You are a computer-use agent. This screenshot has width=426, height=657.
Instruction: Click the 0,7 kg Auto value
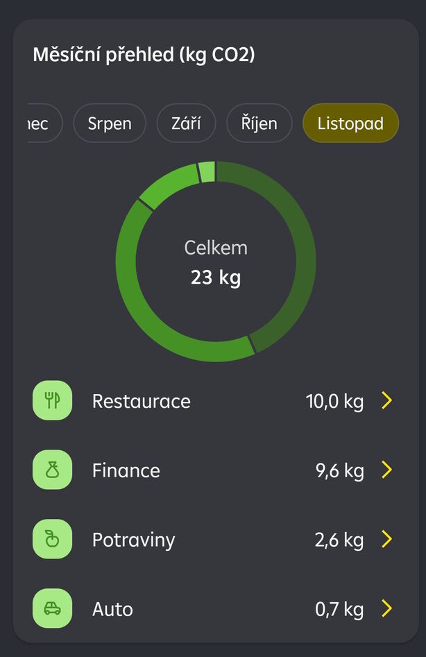coord(339,609)
